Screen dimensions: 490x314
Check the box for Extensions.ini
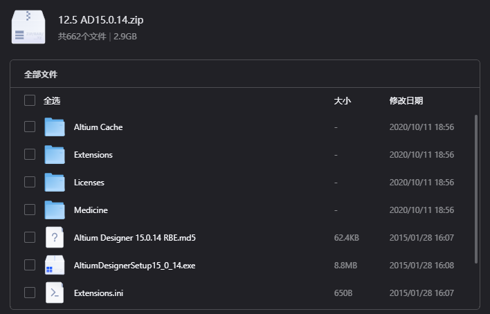30,293
